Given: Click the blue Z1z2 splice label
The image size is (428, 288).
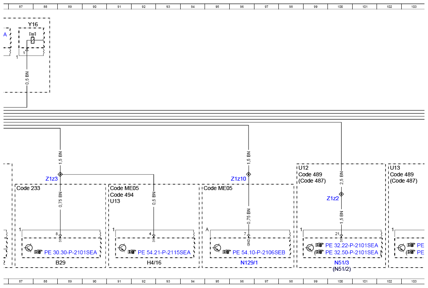Looking at the screenshot, I should 333,198.
